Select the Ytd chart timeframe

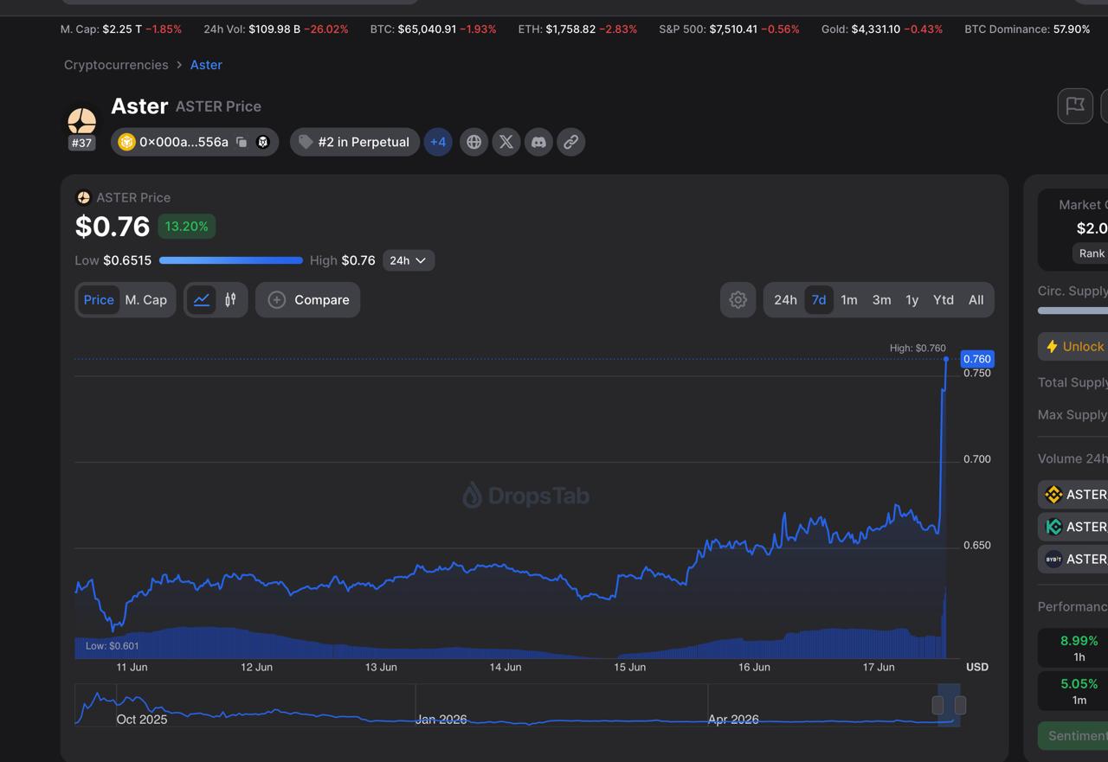point(944,300)
